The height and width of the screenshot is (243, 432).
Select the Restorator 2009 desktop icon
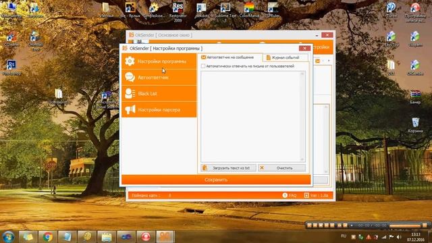pyautogui.click(x=178, y=12)
